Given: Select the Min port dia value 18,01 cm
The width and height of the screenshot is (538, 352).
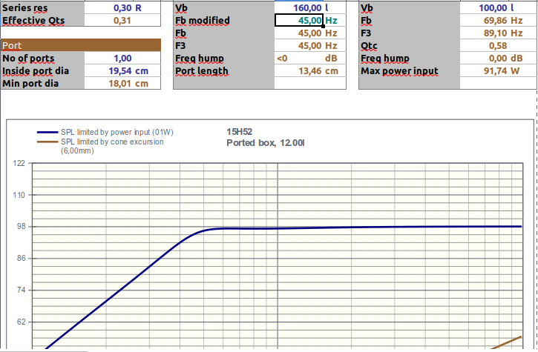Looking at the screenshot, I should (x=122, y=83).
